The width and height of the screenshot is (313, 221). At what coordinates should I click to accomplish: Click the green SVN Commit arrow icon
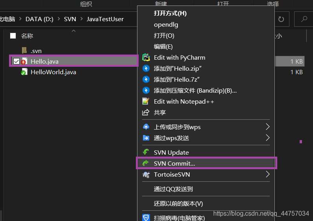[x=146, y=163]
